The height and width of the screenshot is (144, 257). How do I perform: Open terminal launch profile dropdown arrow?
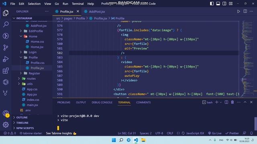pyautogui.click(x=220, y=102)
